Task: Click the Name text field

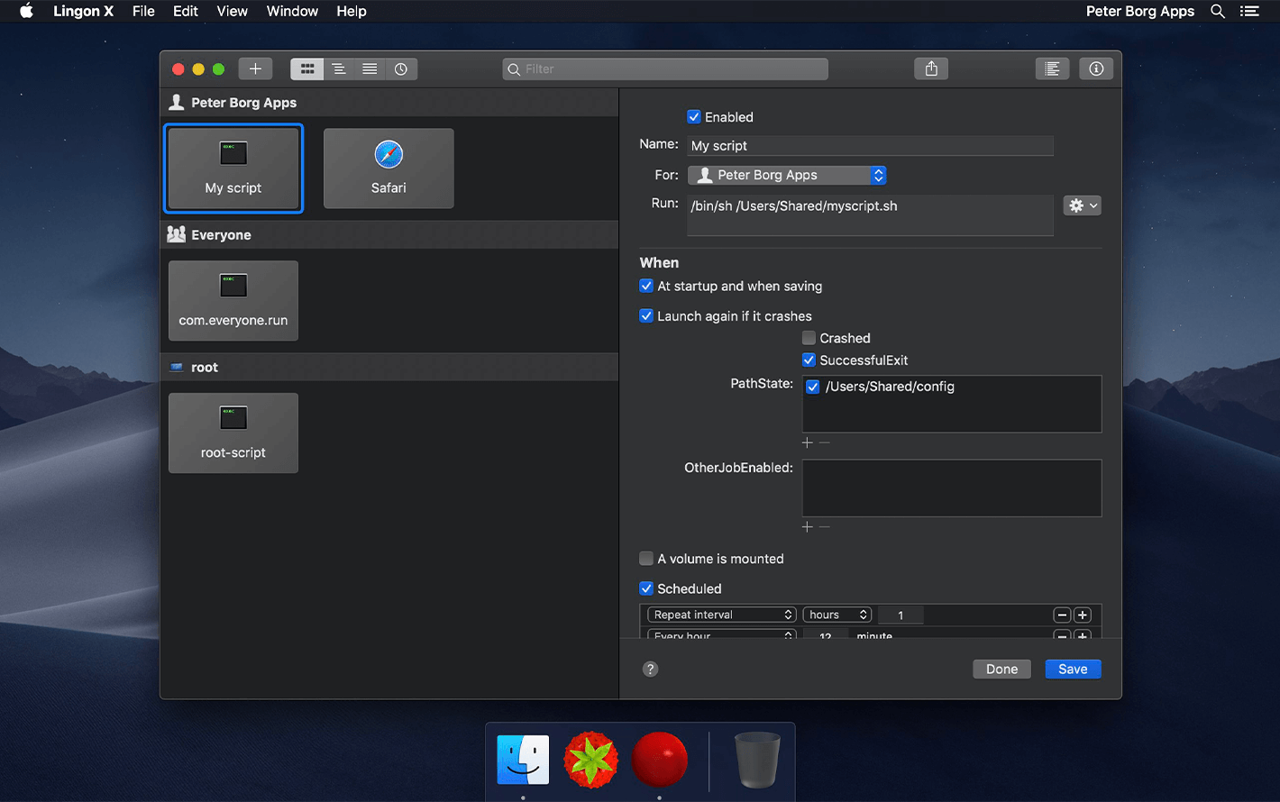Action: point(870,145)
